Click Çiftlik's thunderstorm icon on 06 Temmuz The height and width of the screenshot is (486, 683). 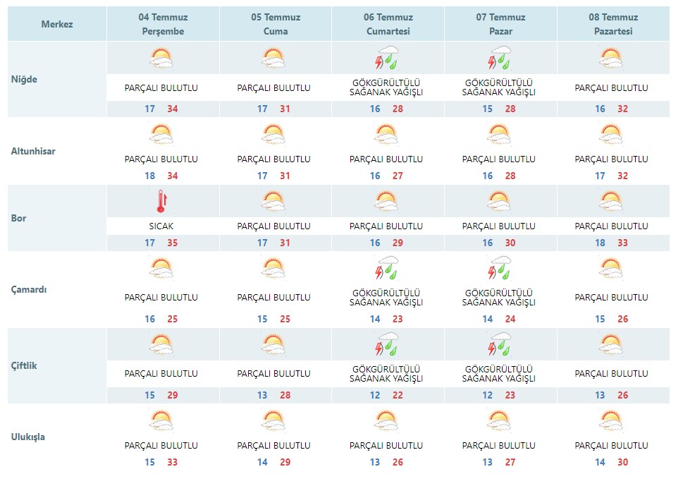coord(386,344)
